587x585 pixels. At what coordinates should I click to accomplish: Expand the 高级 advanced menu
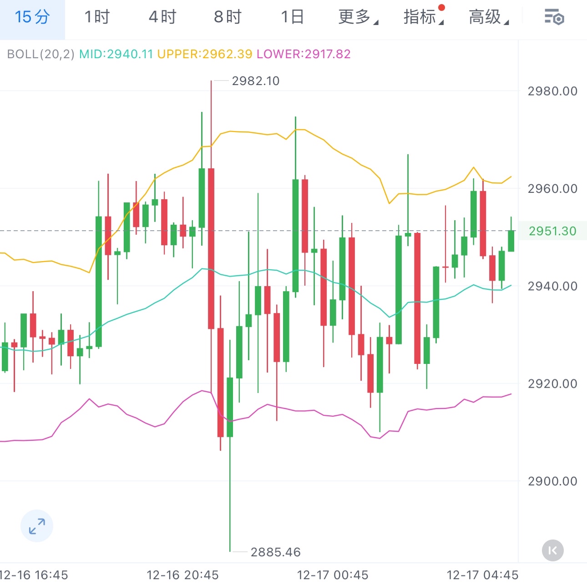point(488,17)
